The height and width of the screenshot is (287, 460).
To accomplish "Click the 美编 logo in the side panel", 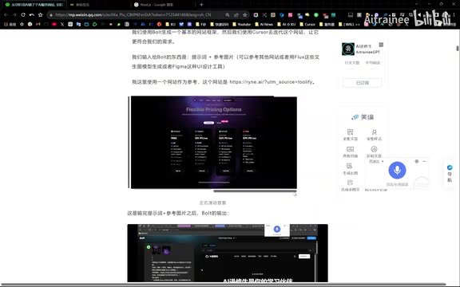I will (363, 117).
